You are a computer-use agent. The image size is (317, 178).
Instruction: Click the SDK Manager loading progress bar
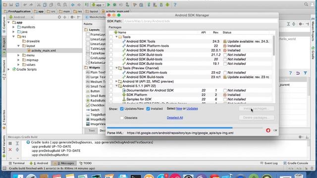185,128
